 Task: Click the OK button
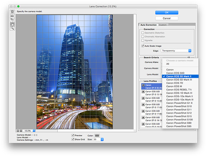pos(167,12)
